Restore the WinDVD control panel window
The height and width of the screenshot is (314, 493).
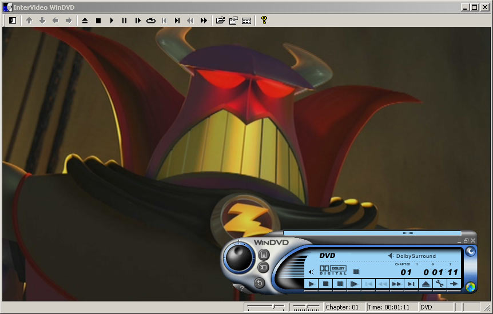[x=466, y=241]
